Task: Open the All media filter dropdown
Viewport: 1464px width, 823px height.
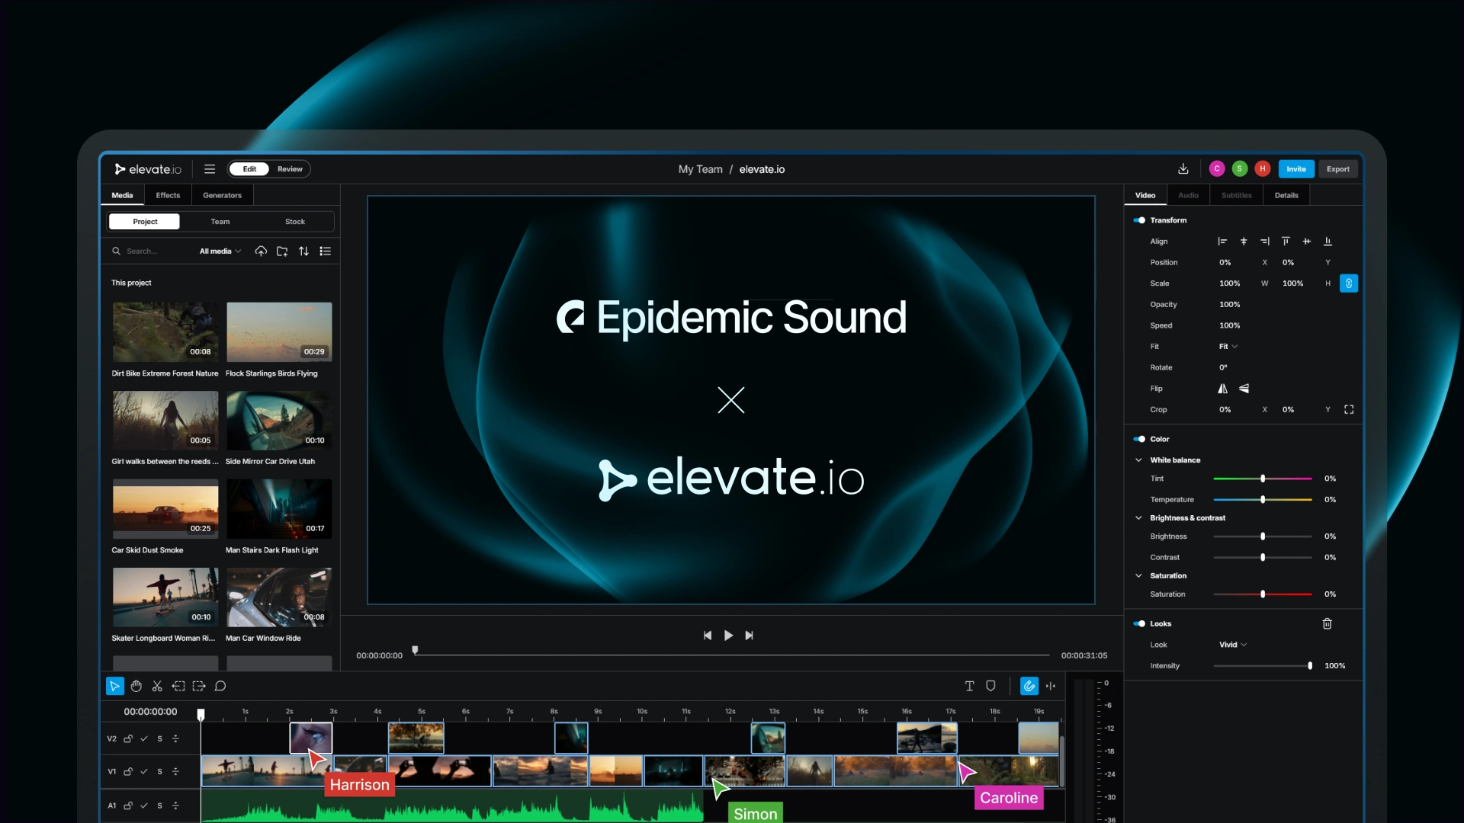Action: tap(220, 251)
